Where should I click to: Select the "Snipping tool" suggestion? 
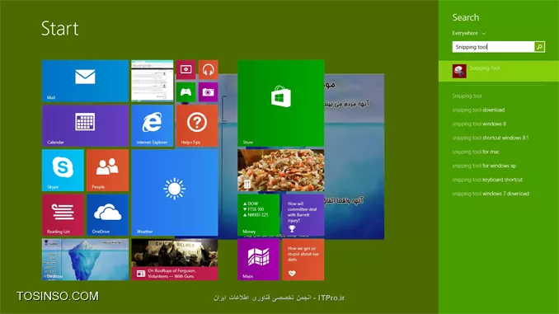pyautogui.click(x=467, y=96)
